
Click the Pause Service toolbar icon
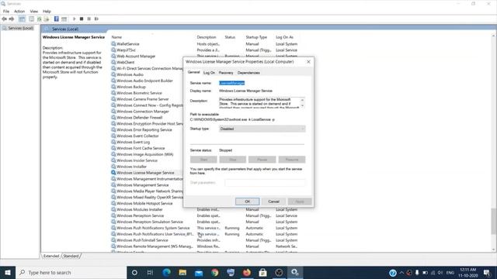pyautogui.click(x=89, y=19)
